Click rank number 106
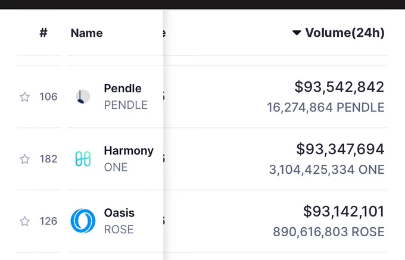The width and height of the screenshot is (405, 260). click(x=48, y=97)
